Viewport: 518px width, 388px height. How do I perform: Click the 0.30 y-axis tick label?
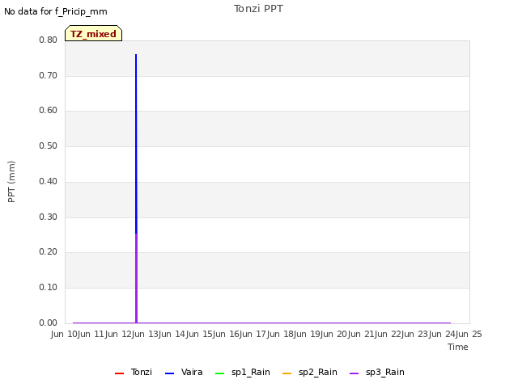[49, 217]
